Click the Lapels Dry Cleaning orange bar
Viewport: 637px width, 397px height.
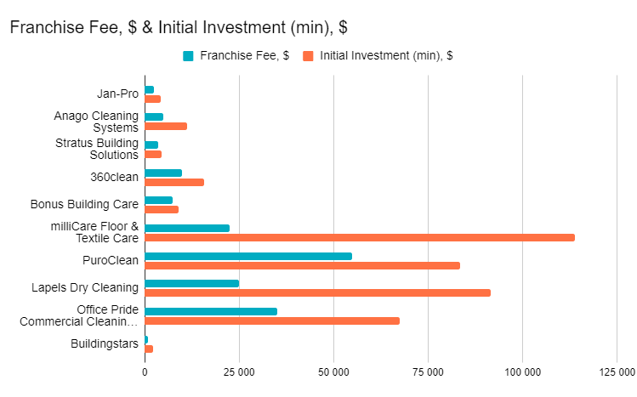tap(318, 292)
